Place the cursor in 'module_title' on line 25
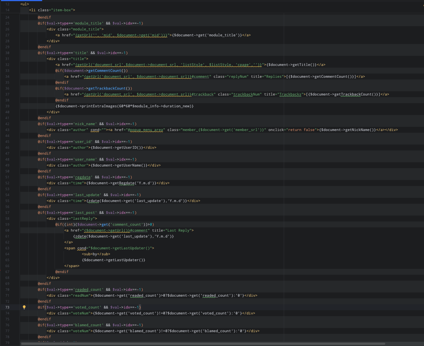This screenshot has height=346, width=424. click(x=88, y=23)
